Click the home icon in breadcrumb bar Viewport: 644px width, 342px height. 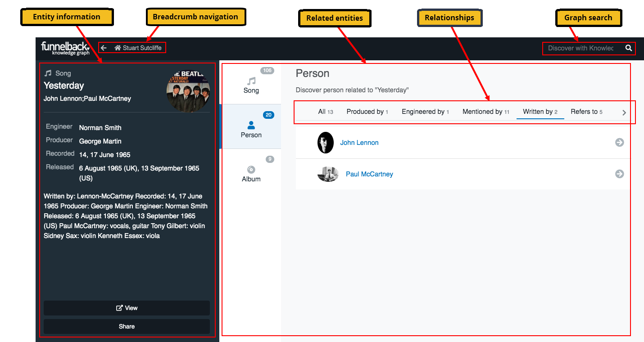click(x=118, y=47)
